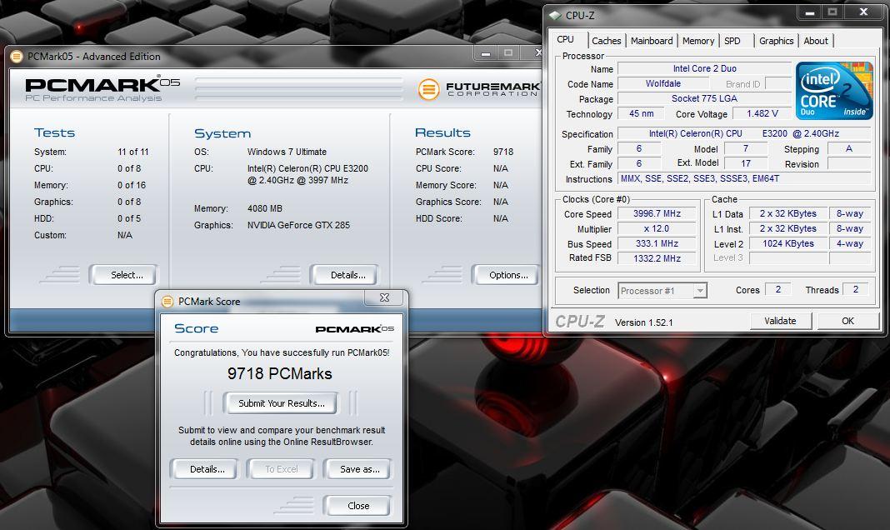890x530 pixels.
Task: Open the Memory tab in CPU-Z
Action: coord(698,41)
